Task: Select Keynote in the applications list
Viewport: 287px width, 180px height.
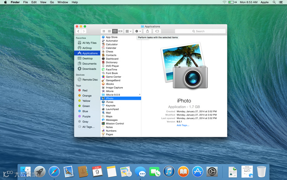Action: click(x=121, y=105)
